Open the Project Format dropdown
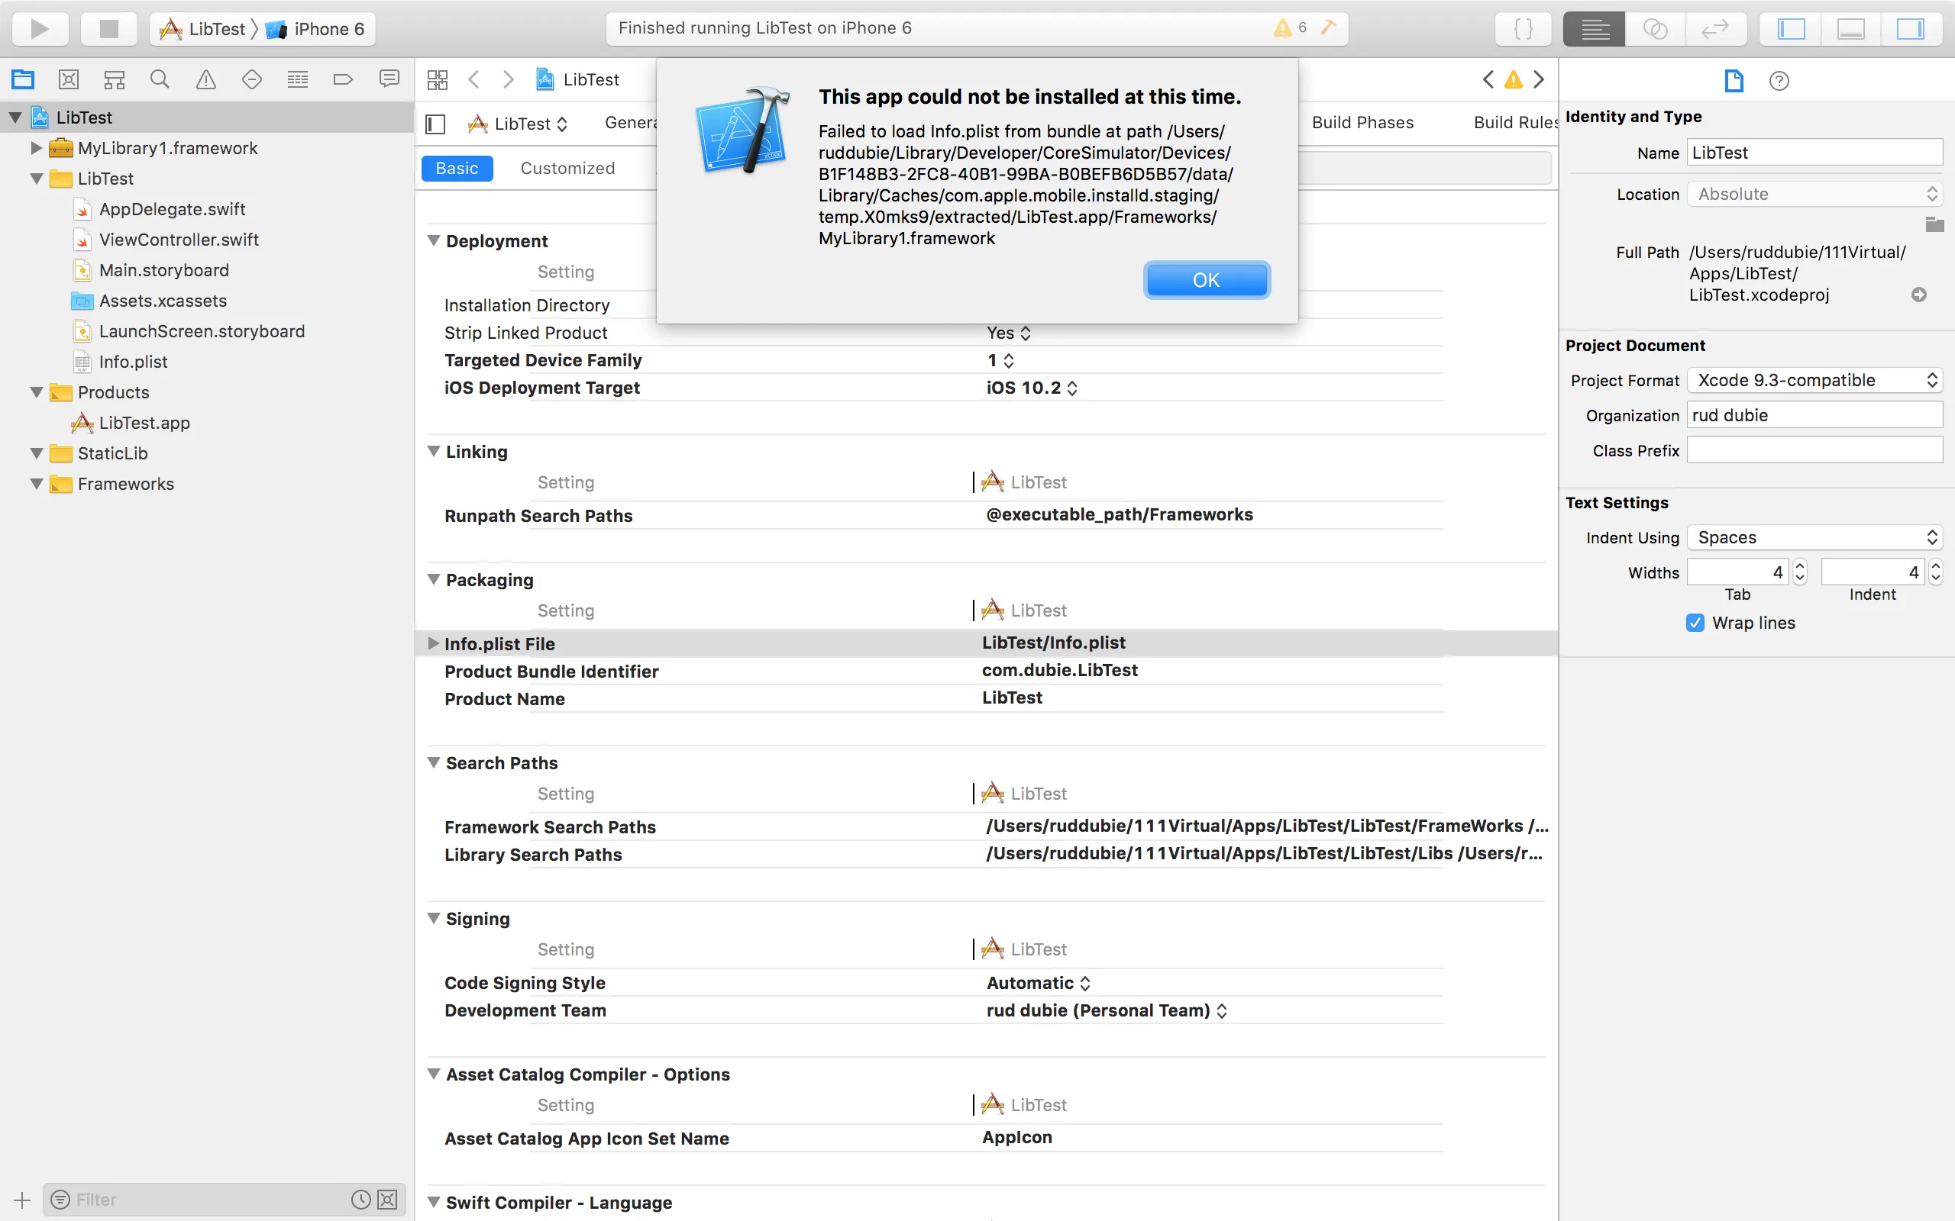This screenshot has width=1955, height=1221. [x=1814, y=380]
